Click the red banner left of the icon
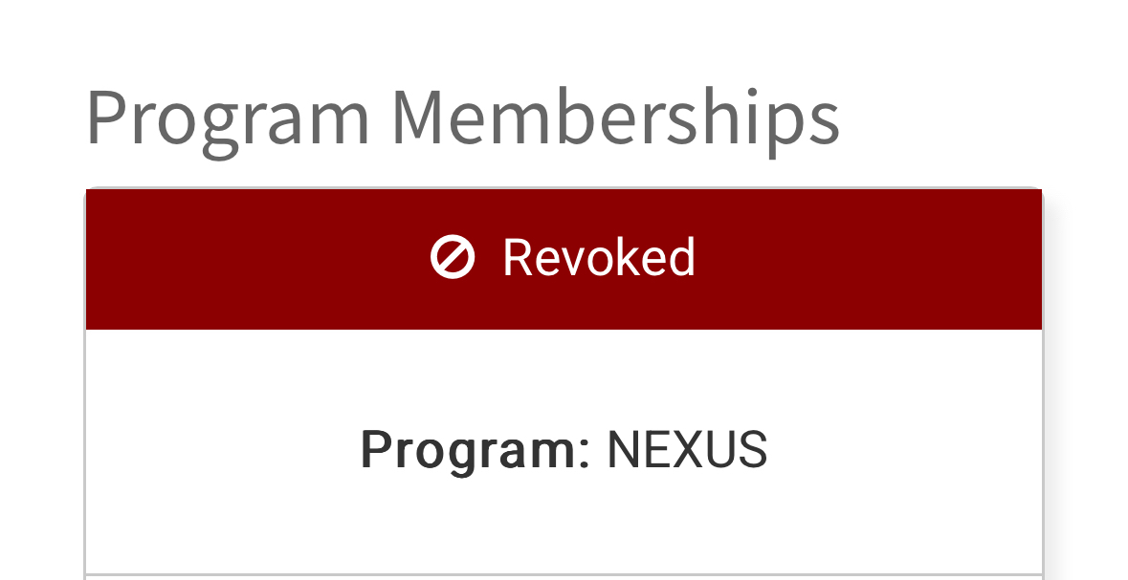The width and height of the screenshot is (1128, 580). (249, 258)
